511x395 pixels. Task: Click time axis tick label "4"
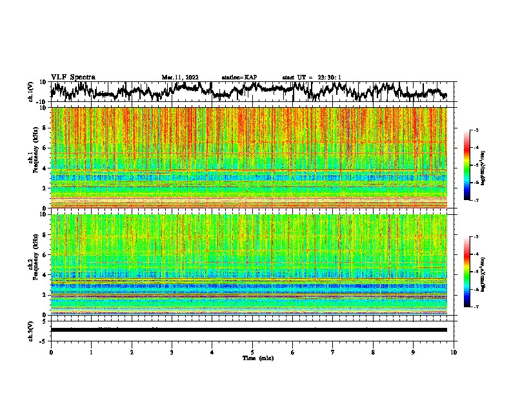point(212,352)
